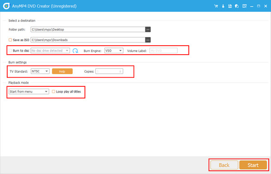Click the 'Copies:' label

pos(89,71)
